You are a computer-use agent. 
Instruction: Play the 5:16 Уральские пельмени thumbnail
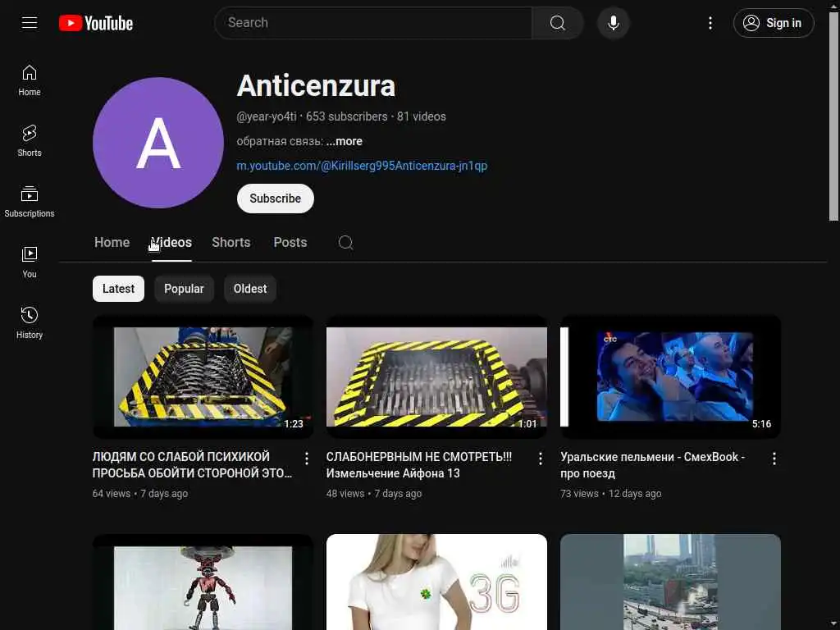670,377
